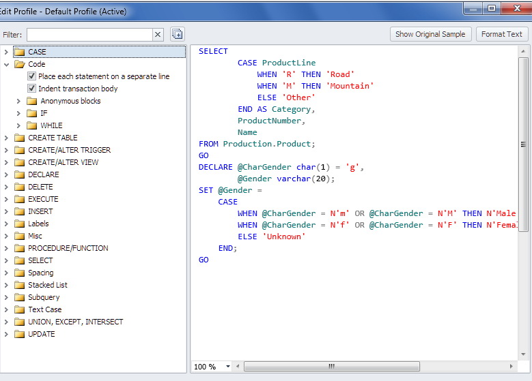Clear the filter with the X icon
Screen dimensions: 532x381
pos(158,35)
